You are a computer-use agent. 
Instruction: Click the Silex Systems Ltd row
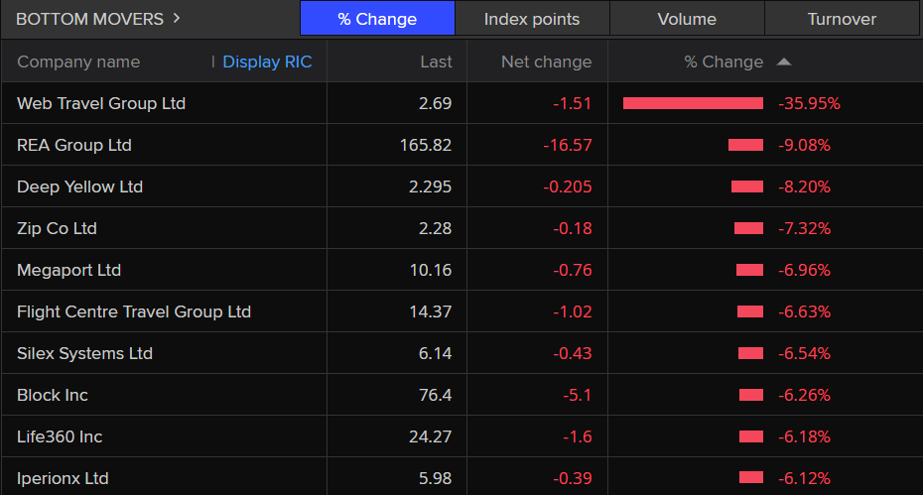click(85, 353)
